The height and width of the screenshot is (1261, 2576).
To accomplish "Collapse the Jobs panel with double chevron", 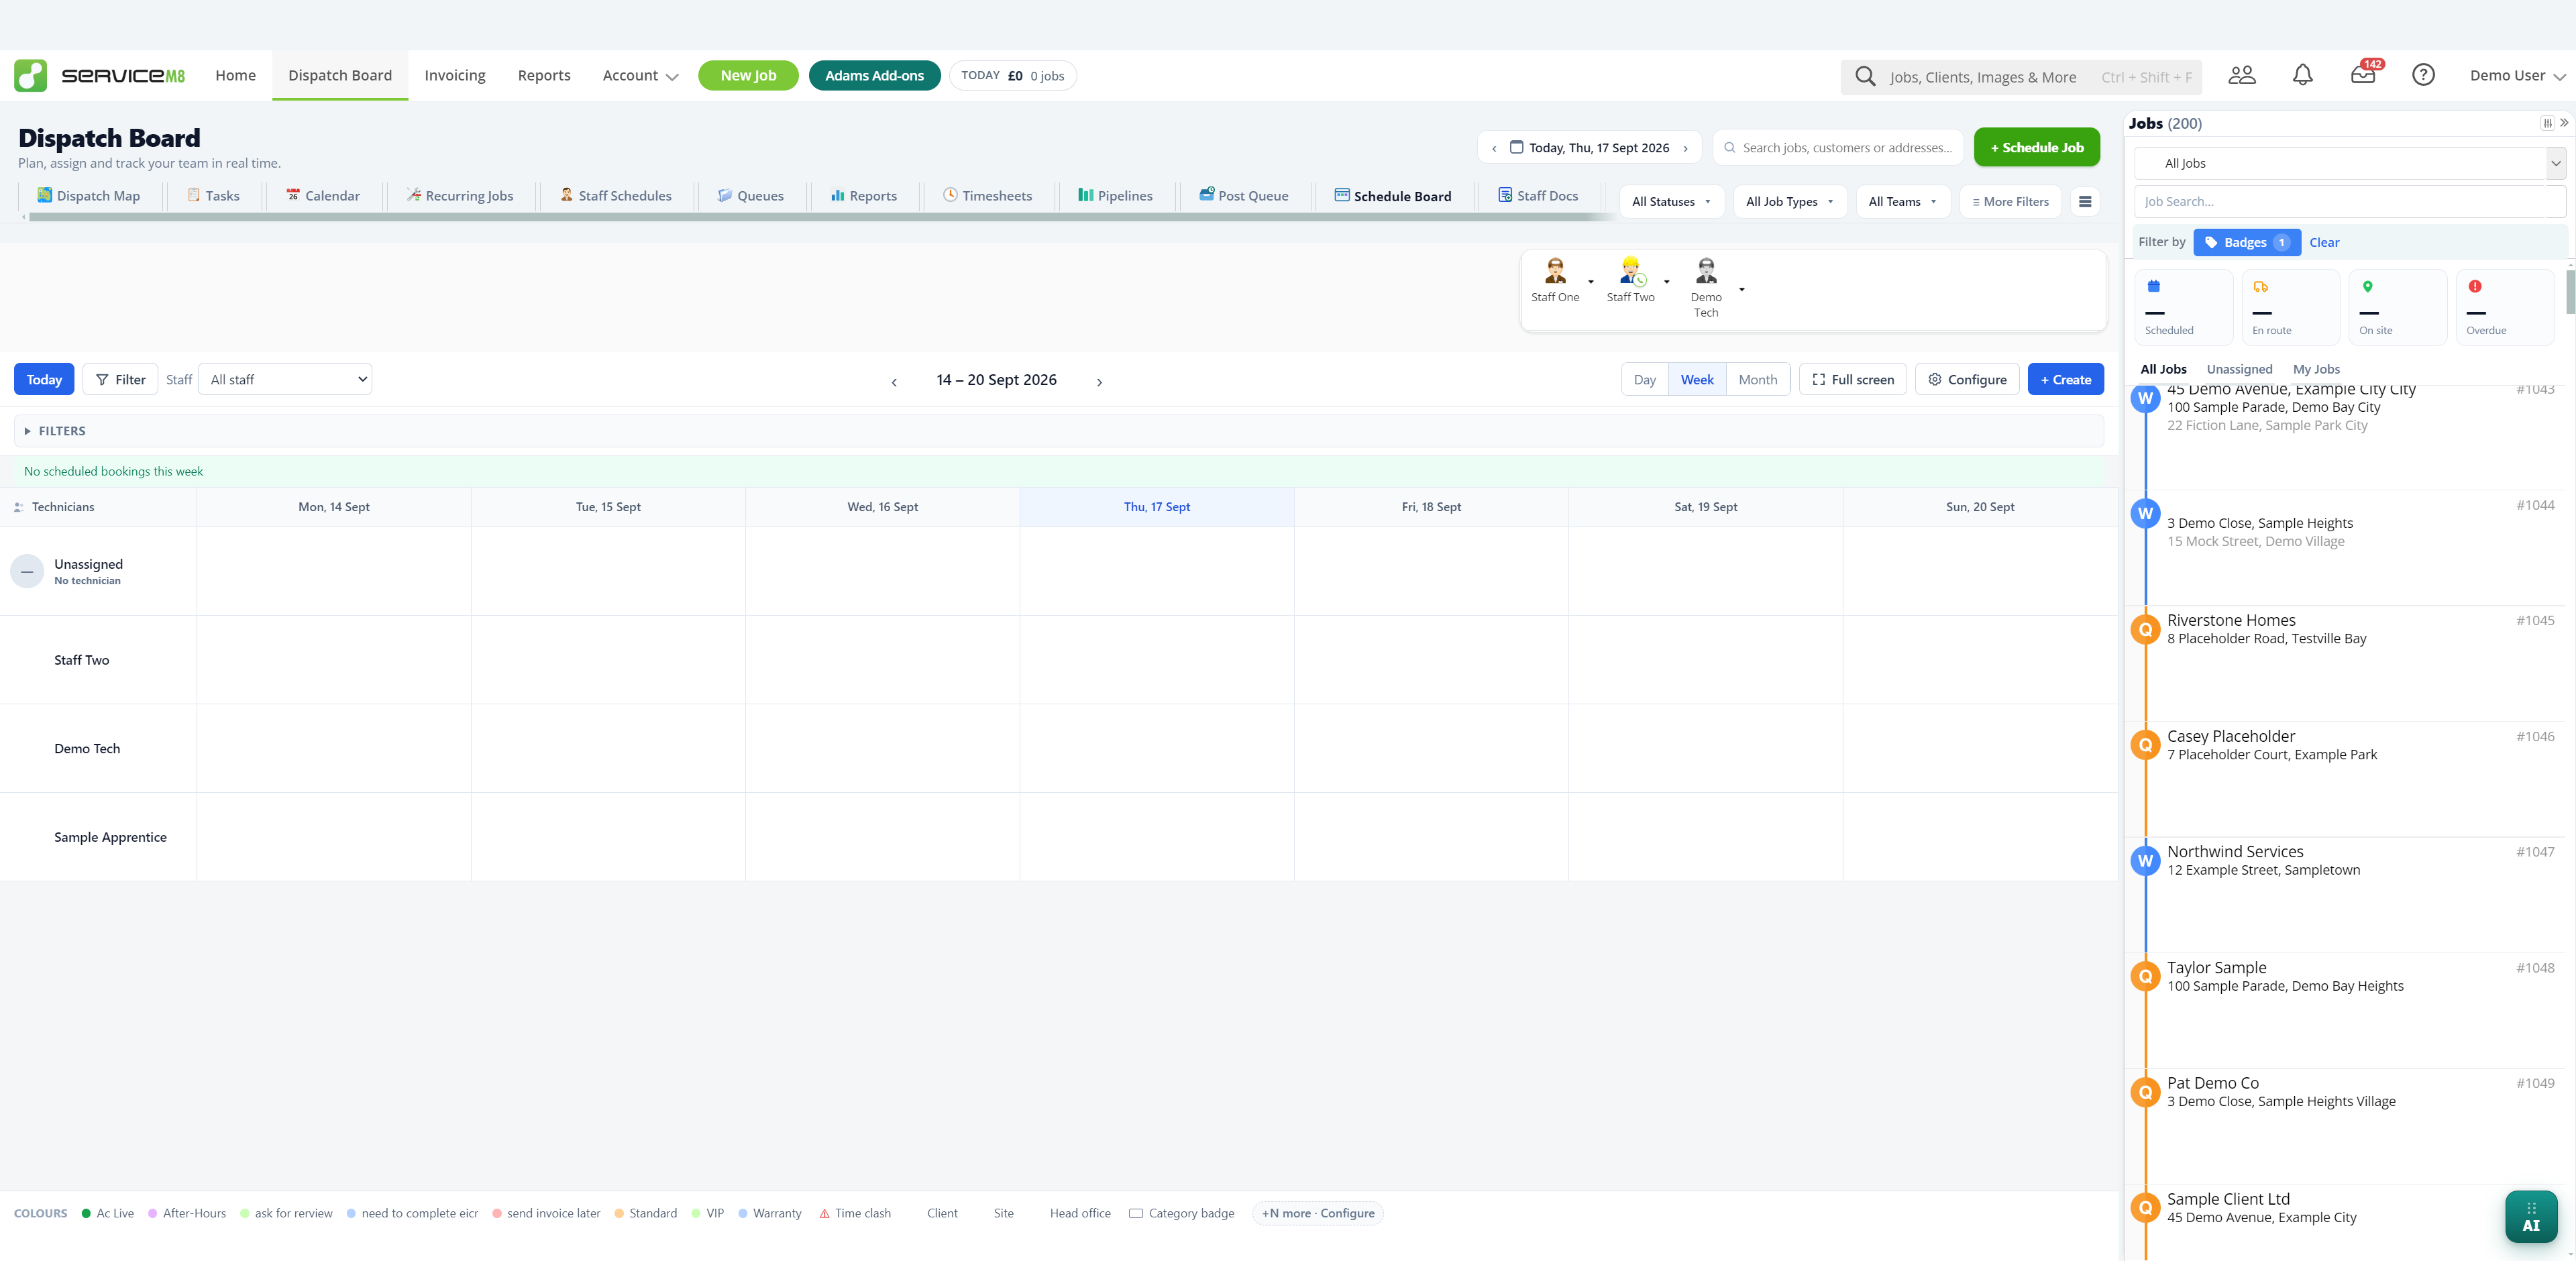I will click(x=2564, y=123).
